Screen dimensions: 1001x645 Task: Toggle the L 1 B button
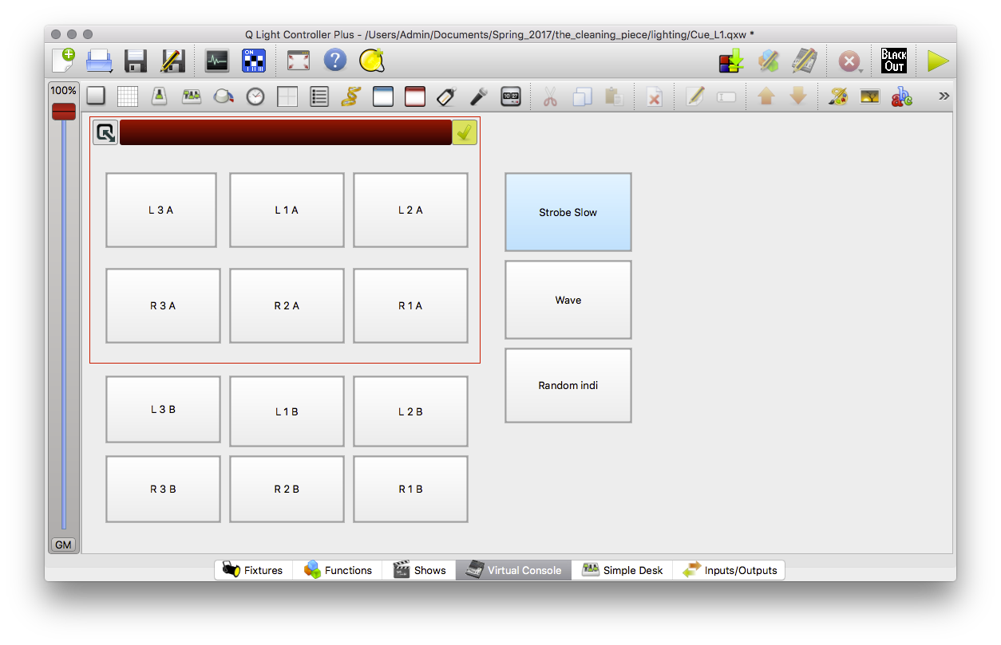pos(287,411)
